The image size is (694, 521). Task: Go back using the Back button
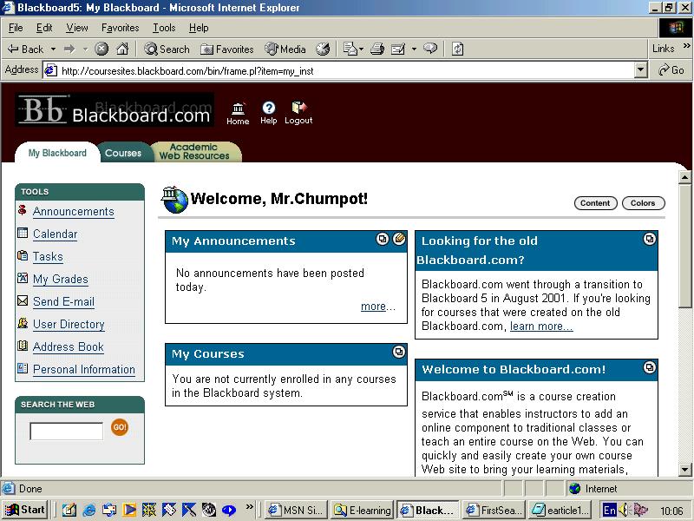[27, 49]
